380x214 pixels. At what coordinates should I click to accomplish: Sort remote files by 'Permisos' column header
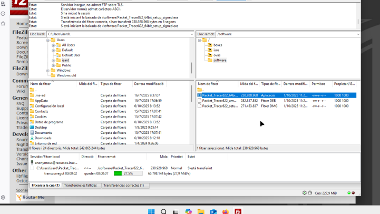(x=318, y=84)
